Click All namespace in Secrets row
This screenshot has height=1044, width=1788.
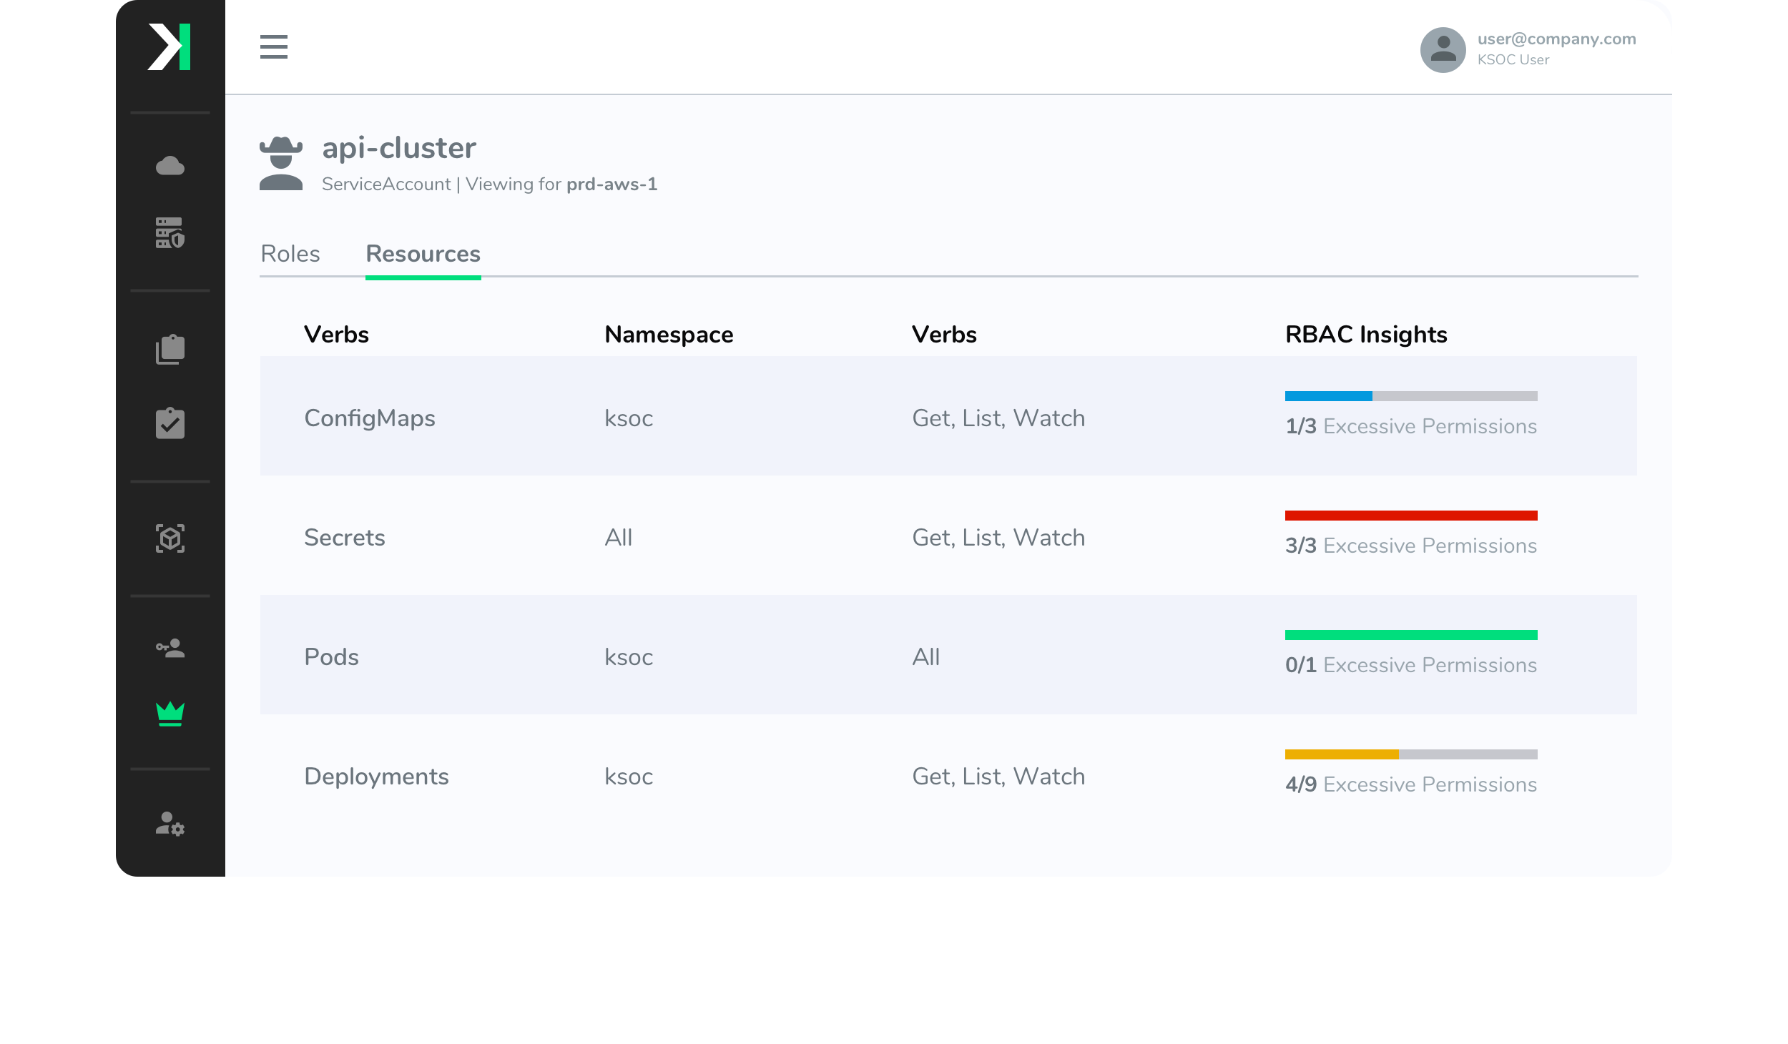[619, 538]
